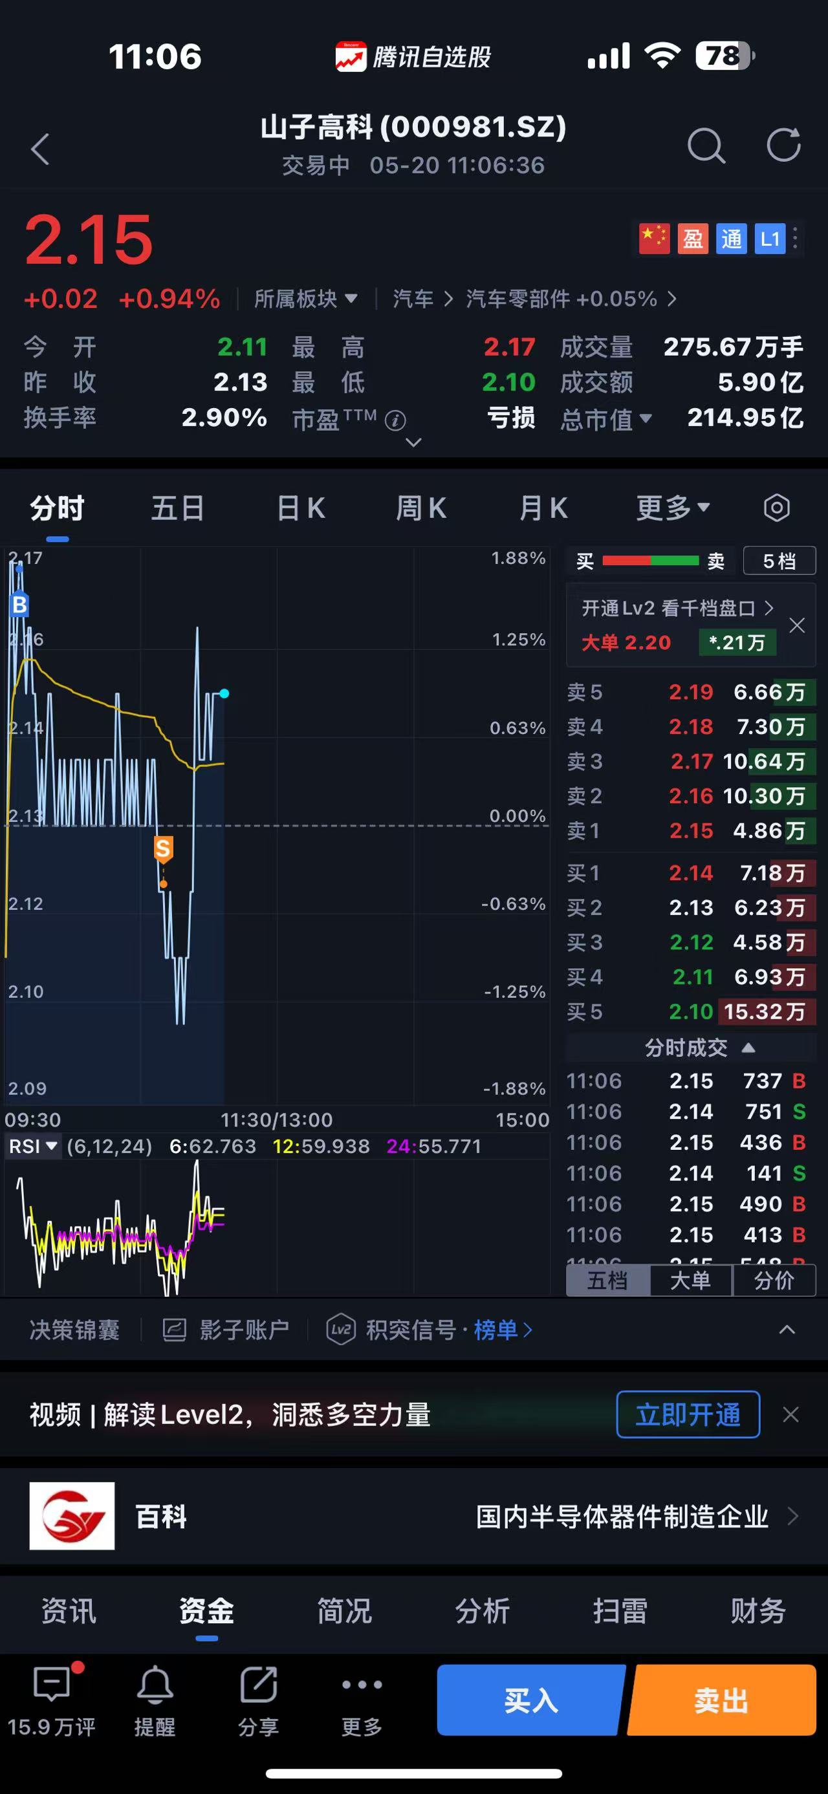Tap 卖5 price 2.19 row
This screenshot has height=1794, width=828.
(691, 691)
